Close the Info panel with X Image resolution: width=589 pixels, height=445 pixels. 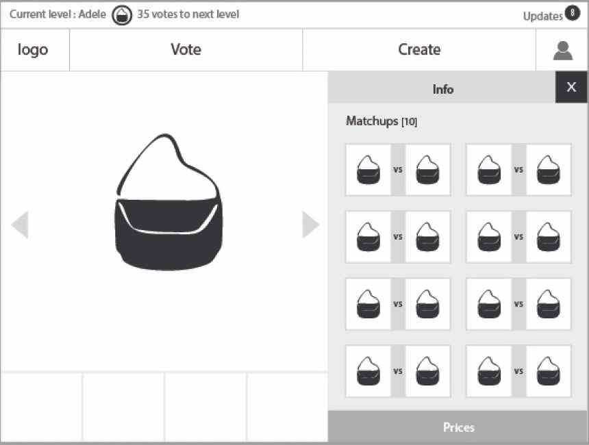pyautogui.click(x=571, y=87)
